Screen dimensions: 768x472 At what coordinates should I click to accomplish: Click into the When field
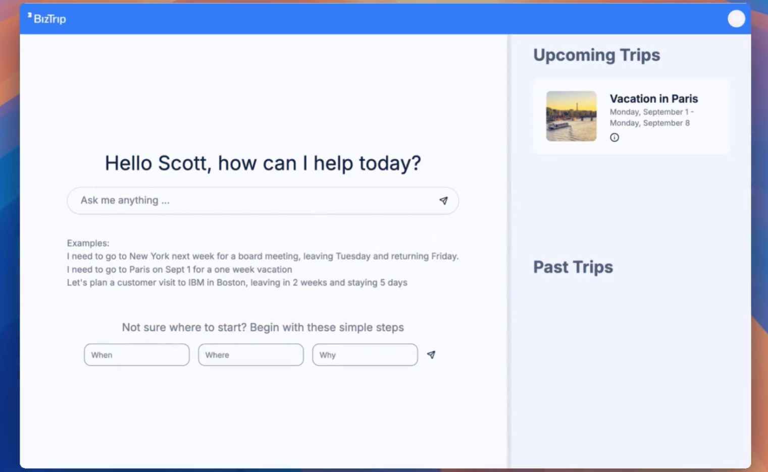[x=136, y=355]
